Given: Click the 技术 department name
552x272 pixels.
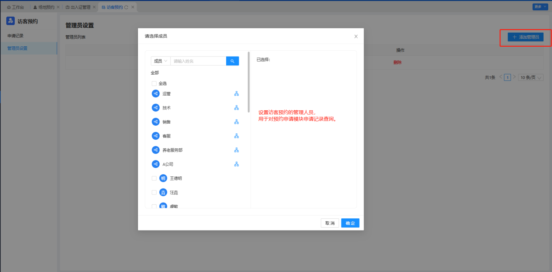Looking at the screenshot, I should point(167,108).
